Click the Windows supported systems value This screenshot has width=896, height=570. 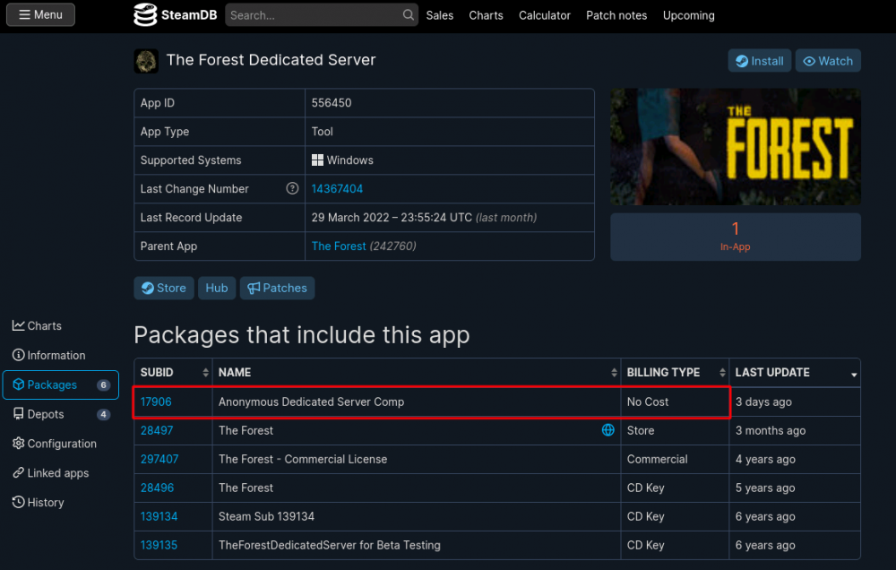[342, 160]
